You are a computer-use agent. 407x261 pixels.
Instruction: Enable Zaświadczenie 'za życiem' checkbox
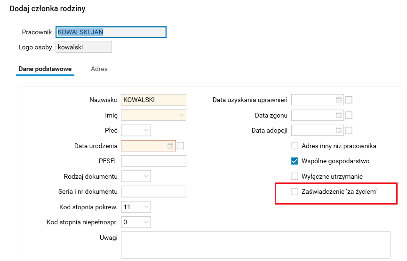click(295, 191)
